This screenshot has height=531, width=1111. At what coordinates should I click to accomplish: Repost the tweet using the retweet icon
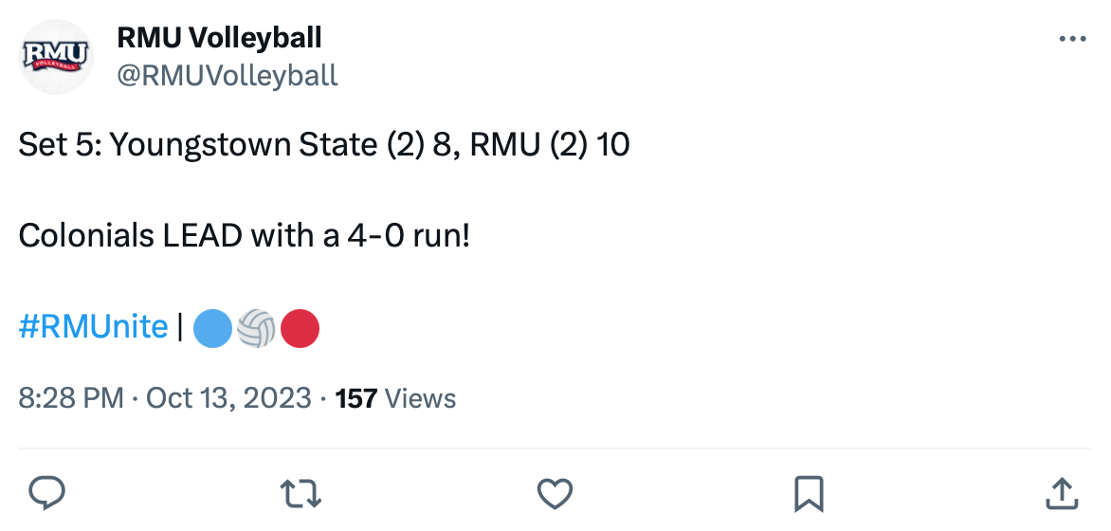tap(301, 493)
